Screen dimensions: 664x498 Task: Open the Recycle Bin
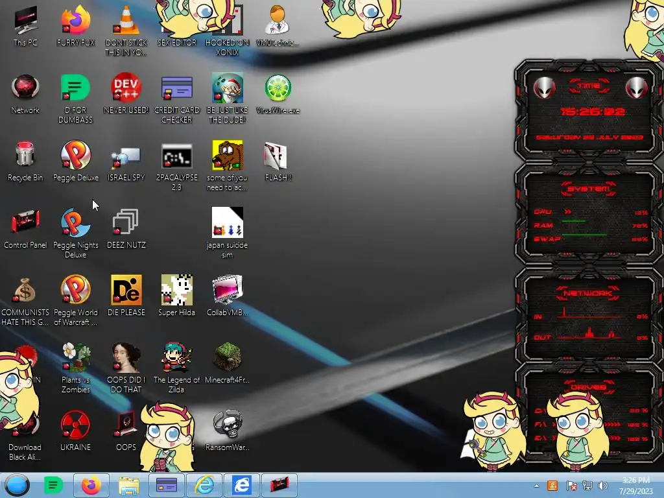(x=25, y=161)
